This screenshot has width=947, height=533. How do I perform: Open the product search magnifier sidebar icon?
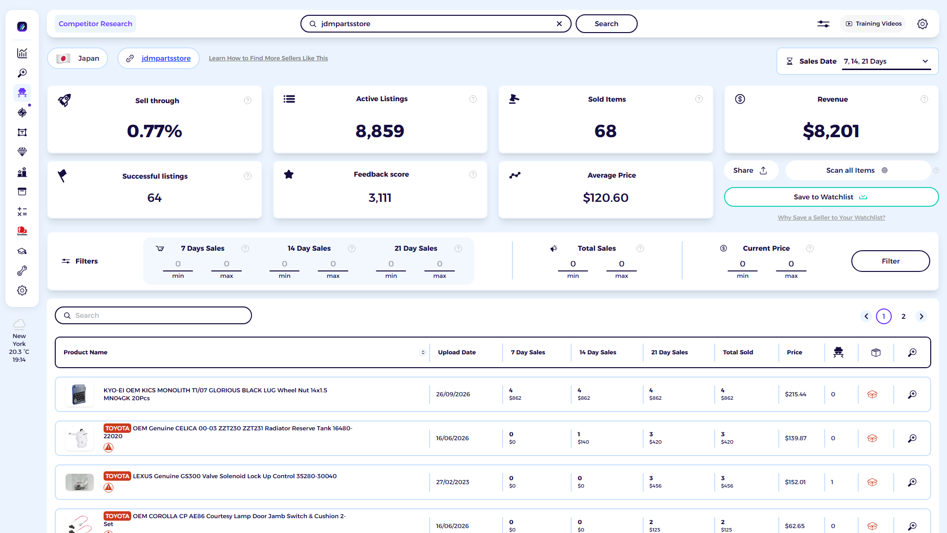point(22,73)
